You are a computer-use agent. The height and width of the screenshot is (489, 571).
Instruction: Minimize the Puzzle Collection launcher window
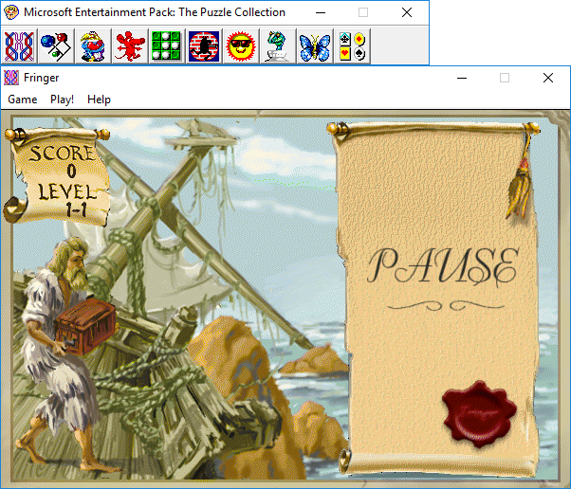coord(321,12)
